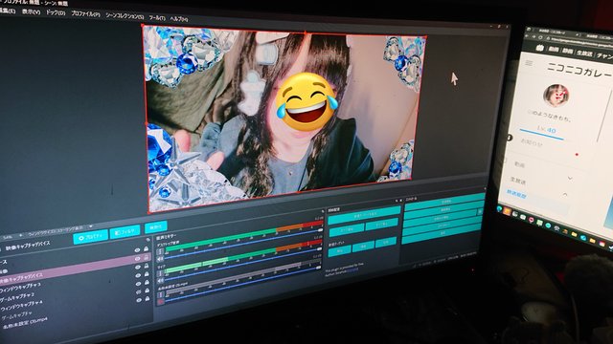Mute the desktop audio speaker icon
Viewport: 613px width, 344px height.
tap(160, 259)
